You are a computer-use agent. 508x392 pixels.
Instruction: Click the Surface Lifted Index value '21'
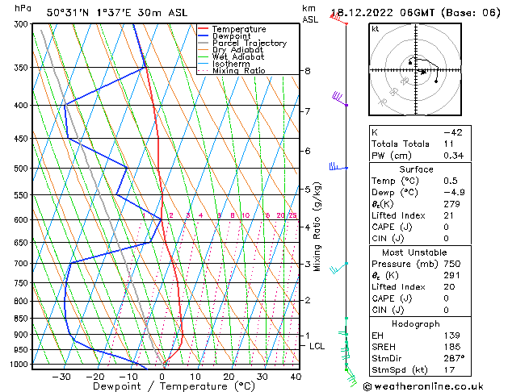pyautogui.click(x=449, y=215)
